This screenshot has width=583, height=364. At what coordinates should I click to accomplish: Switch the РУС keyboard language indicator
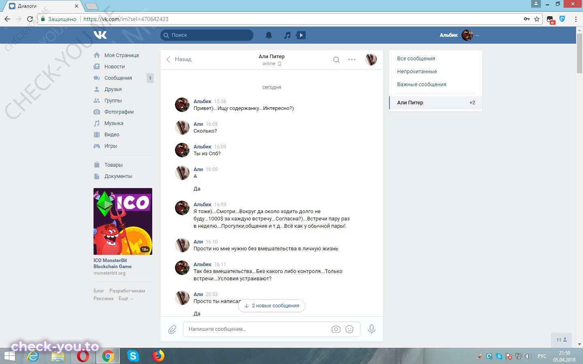[542, 356]
